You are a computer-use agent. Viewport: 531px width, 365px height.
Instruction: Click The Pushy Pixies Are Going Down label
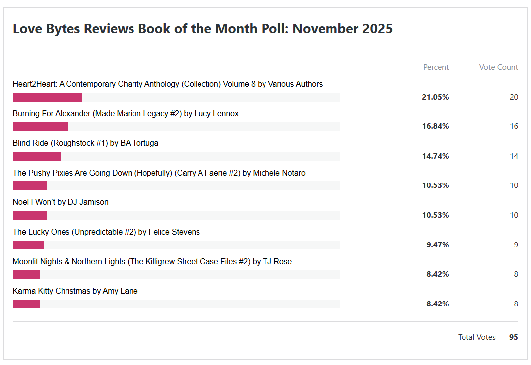click(x=159, y=173)
